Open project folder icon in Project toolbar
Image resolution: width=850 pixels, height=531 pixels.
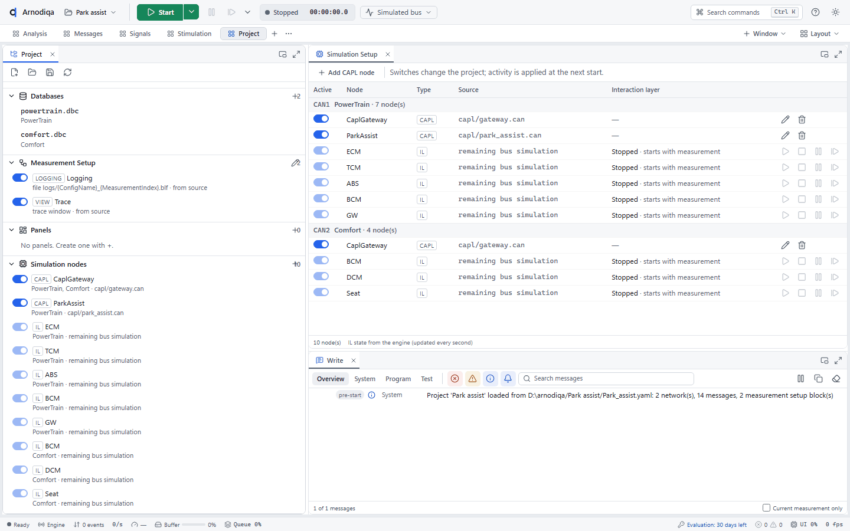coord(32,72)
